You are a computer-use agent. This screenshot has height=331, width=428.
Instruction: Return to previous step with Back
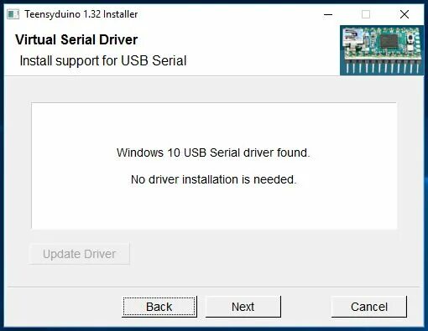159,307
